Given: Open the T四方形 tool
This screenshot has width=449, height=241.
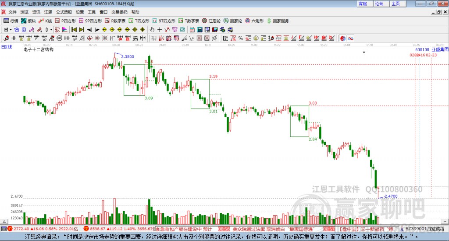Looking at the screenshot, I should pos(139,21).
